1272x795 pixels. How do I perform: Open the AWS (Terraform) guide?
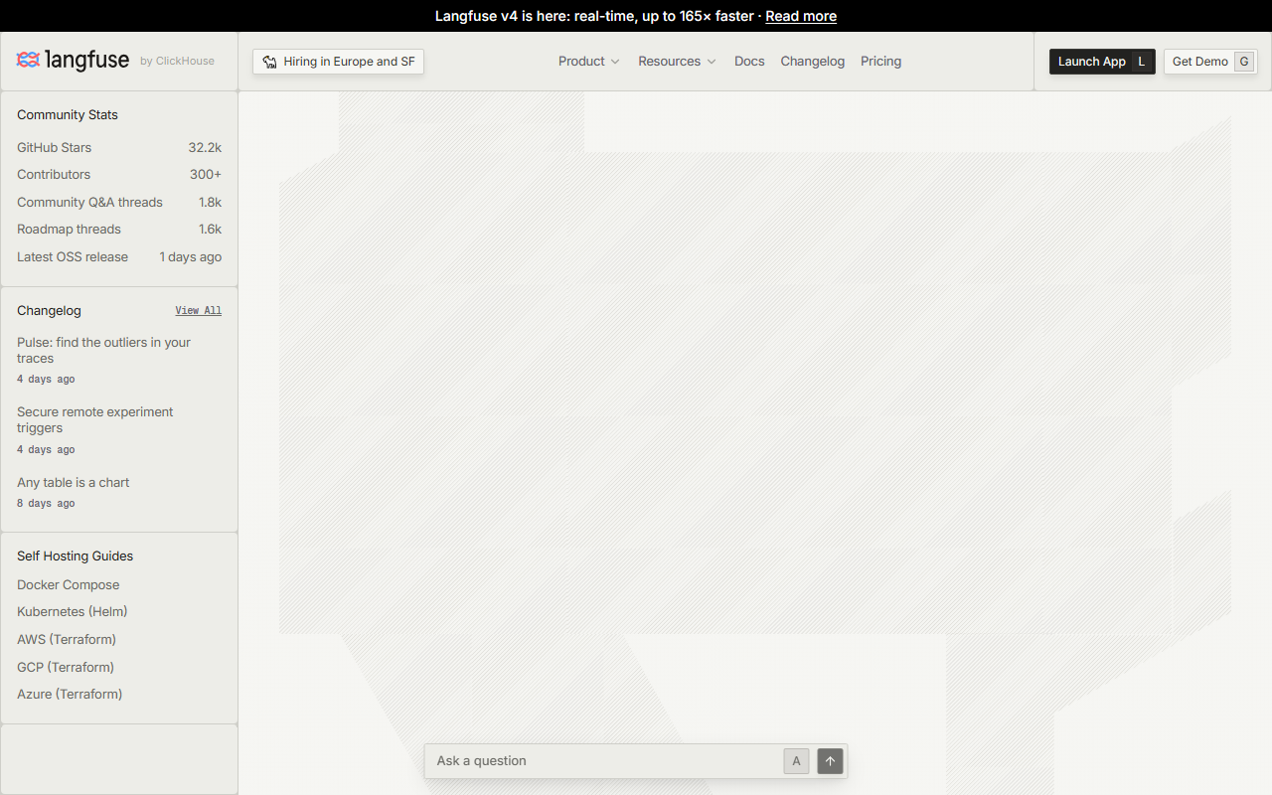click(67, 640)
